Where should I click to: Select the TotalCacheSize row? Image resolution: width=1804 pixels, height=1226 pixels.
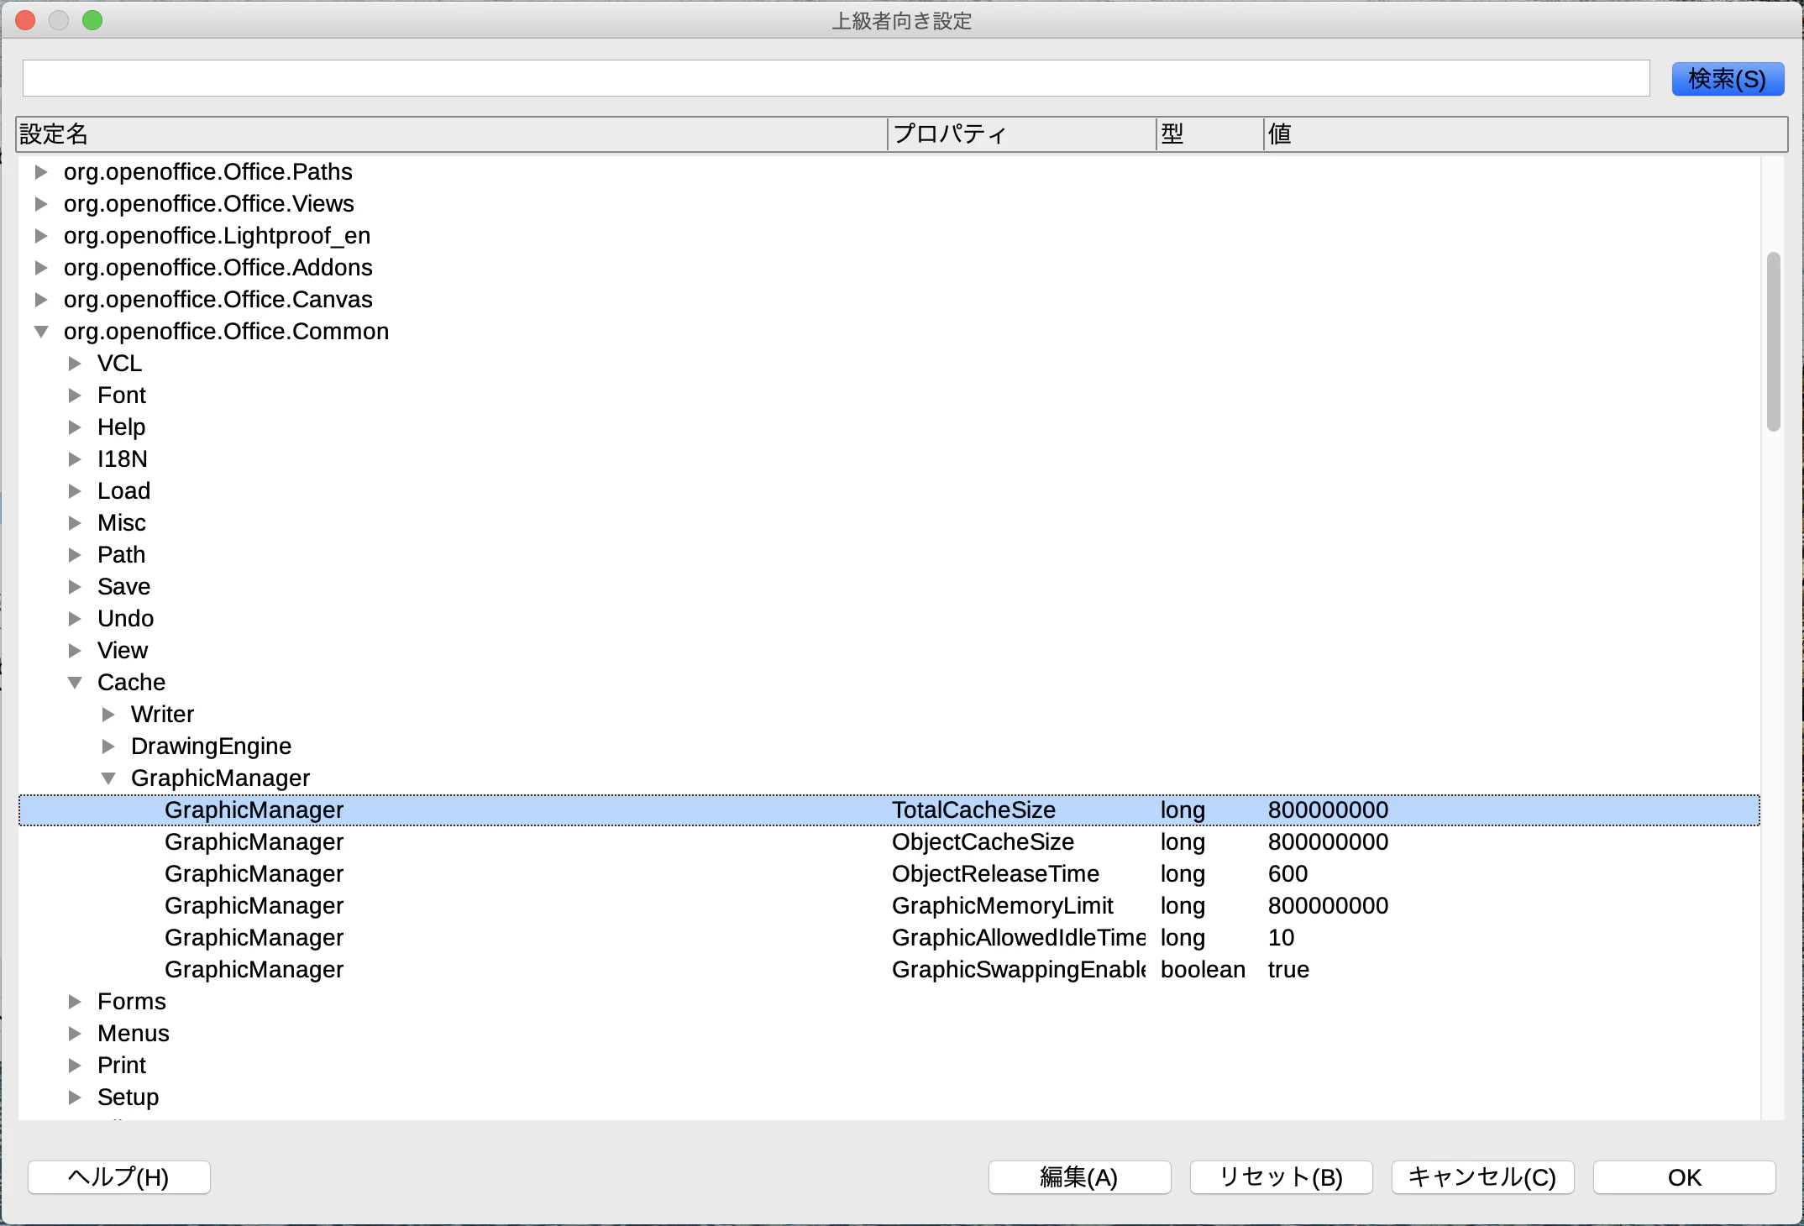click(889, 810)
